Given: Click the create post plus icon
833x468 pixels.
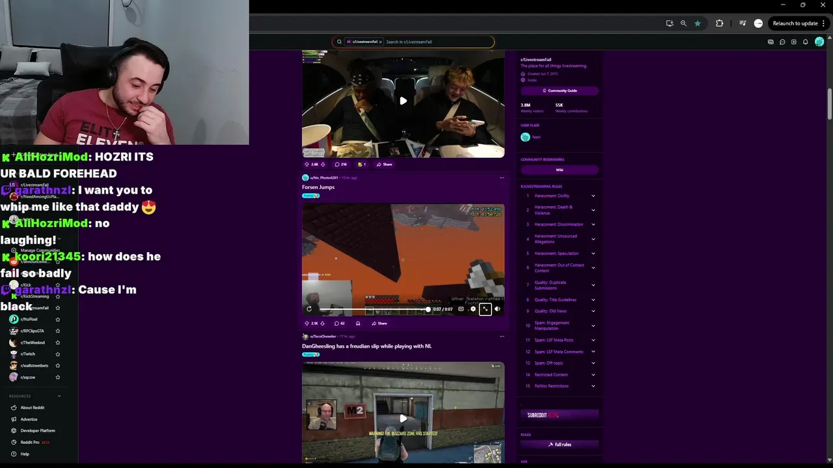Looking at the screenshot, I should click(x=794, y=42).
